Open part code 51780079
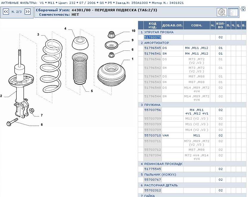This screenshot has width=248, height=197. pos(153,37)
